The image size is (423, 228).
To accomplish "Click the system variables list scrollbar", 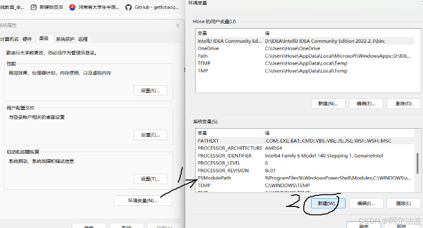I will [x=417, y=163].
